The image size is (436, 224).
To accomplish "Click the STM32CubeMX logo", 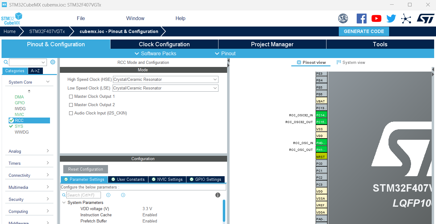I will coord(12,19).
